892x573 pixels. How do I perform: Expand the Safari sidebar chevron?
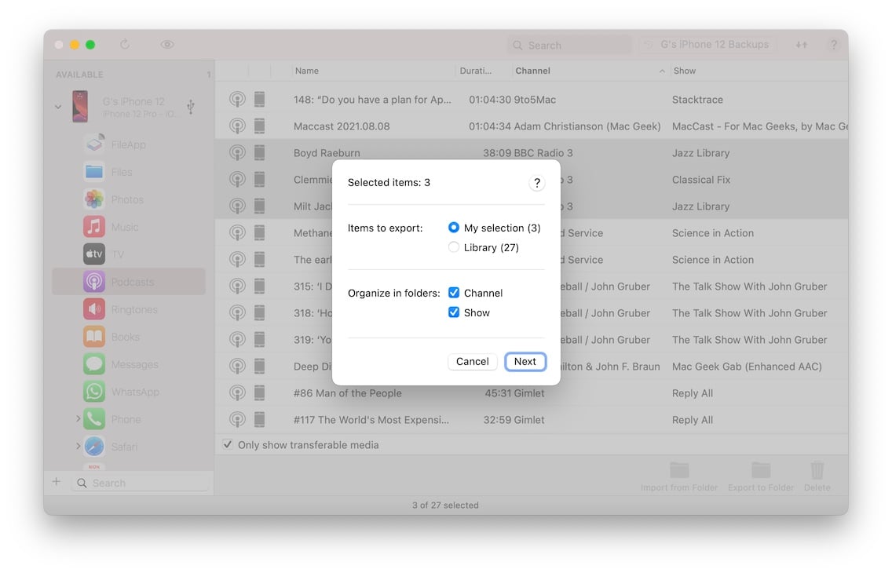tap(78, 447)
